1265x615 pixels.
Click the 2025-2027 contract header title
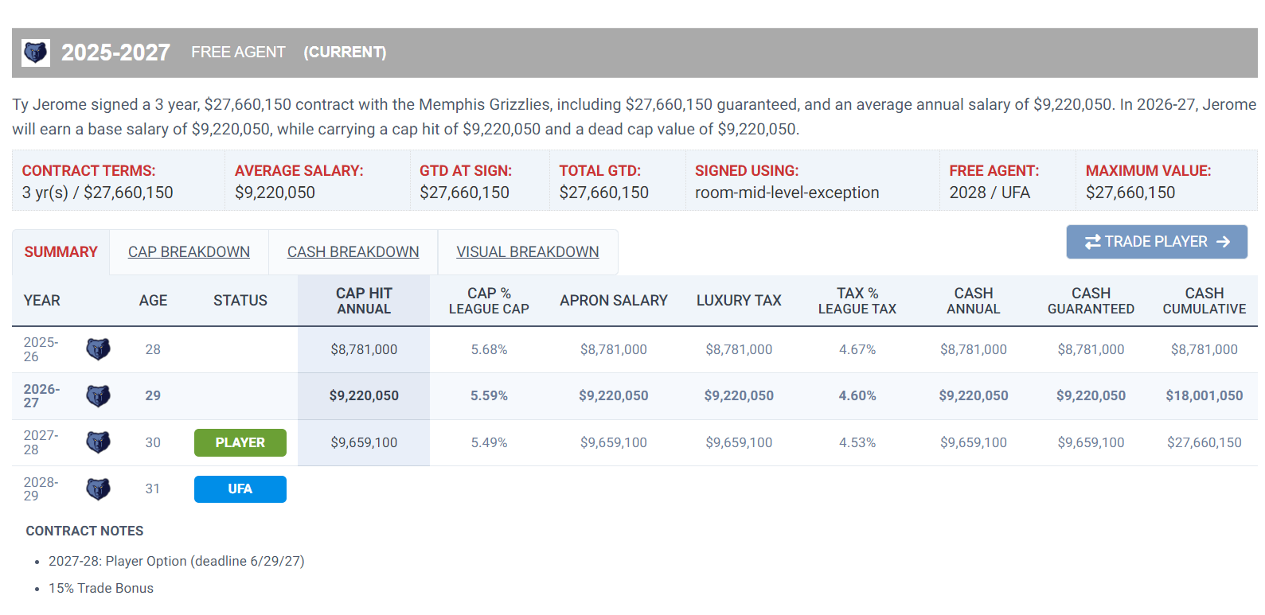[115, 53]
